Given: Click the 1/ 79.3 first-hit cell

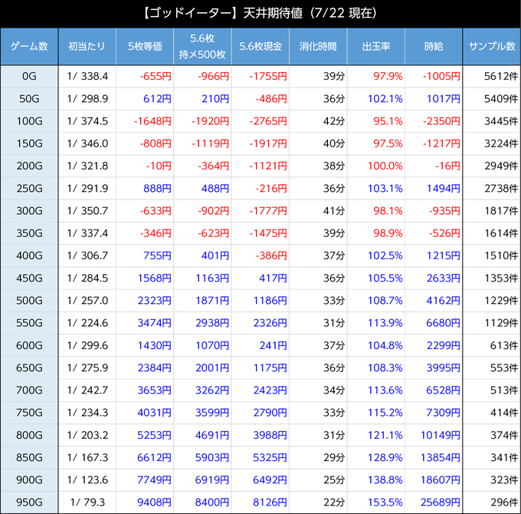Looking at the screenshot, I should (x=87, y=502).
